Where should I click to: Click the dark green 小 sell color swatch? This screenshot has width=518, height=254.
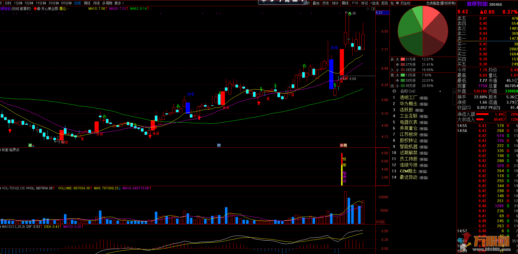click(403, 86)
